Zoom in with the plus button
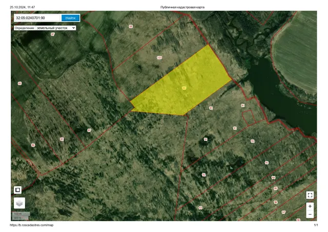The image size is (328, 232). tap(310, 206)
